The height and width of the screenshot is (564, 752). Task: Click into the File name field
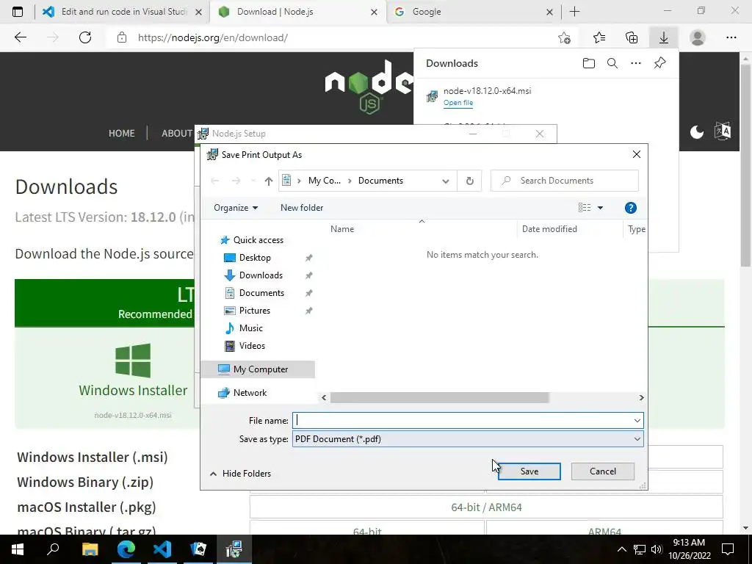click(x=463, y=421)
